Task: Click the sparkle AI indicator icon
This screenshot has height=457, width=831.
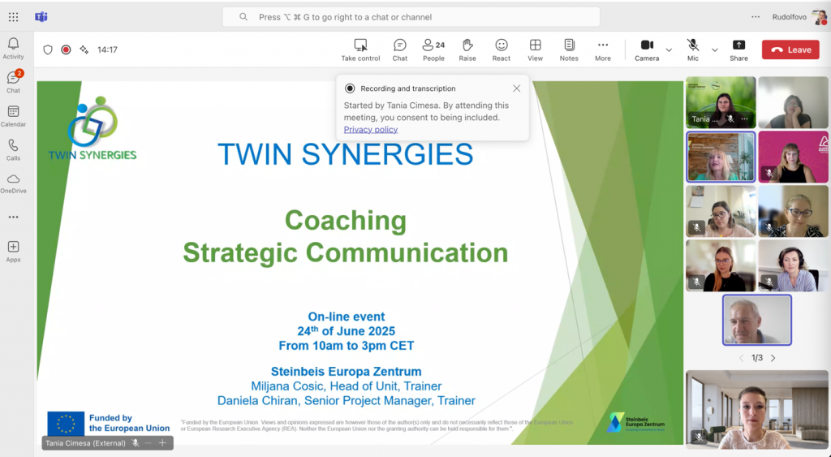Action: pyautogui.click(x=84, y=50)
